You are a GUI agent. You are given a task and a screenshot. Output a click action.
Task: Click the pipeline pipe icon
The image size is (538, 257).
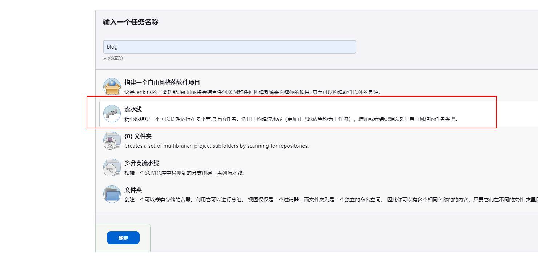tap(112, 114)
